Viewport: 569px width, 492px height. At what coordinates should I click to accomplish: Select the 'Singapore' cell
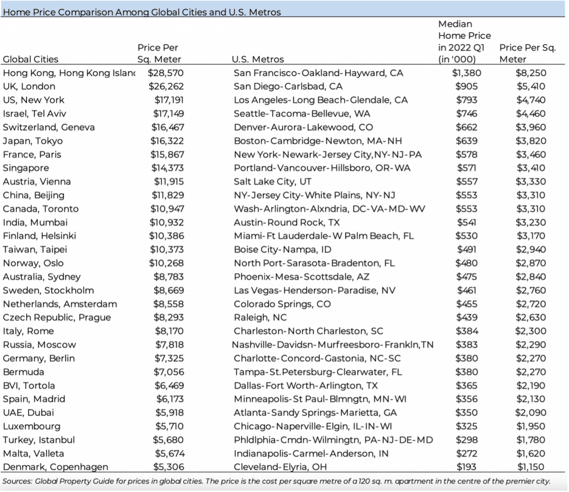26,168
